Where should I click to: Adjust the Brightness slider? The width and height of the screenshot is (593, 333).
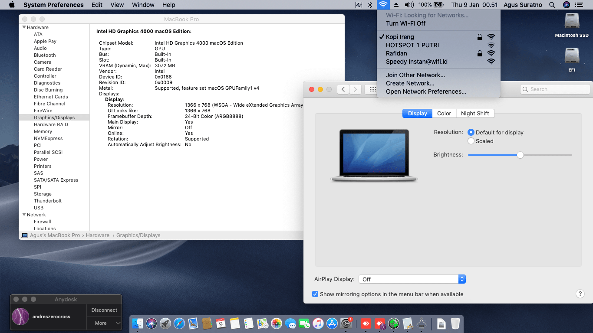[x=520, y=155]
